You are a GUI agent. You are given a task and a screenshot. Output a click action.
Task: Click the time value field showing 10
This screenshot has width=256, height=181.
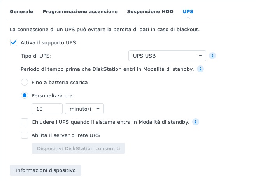click(47, 109)
